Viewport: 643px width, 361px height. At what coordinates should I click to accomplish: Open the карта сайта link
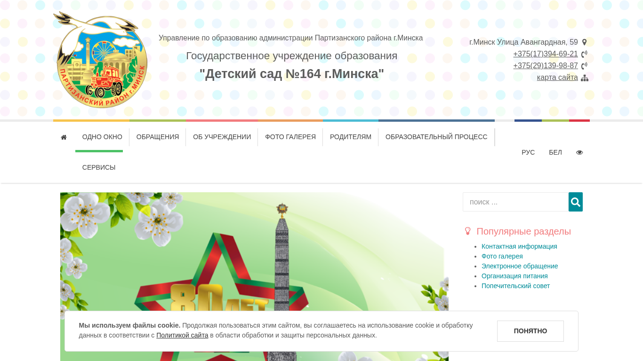pos(557,78)
